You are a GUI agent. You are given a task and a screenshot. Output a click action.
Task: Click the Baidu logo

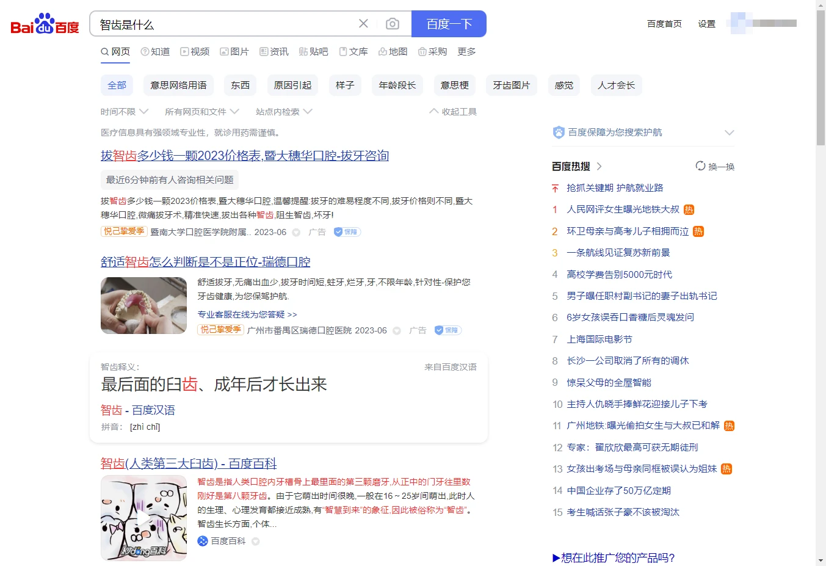[45, 24]
